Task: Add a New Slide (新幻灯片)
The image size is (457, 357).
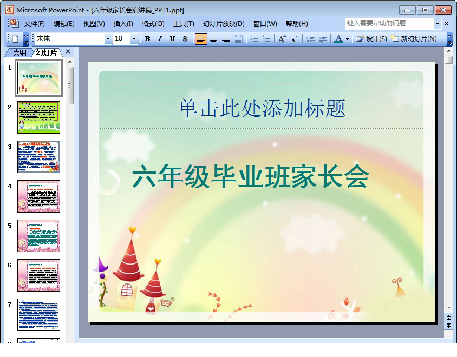Action: pos(414,39)
